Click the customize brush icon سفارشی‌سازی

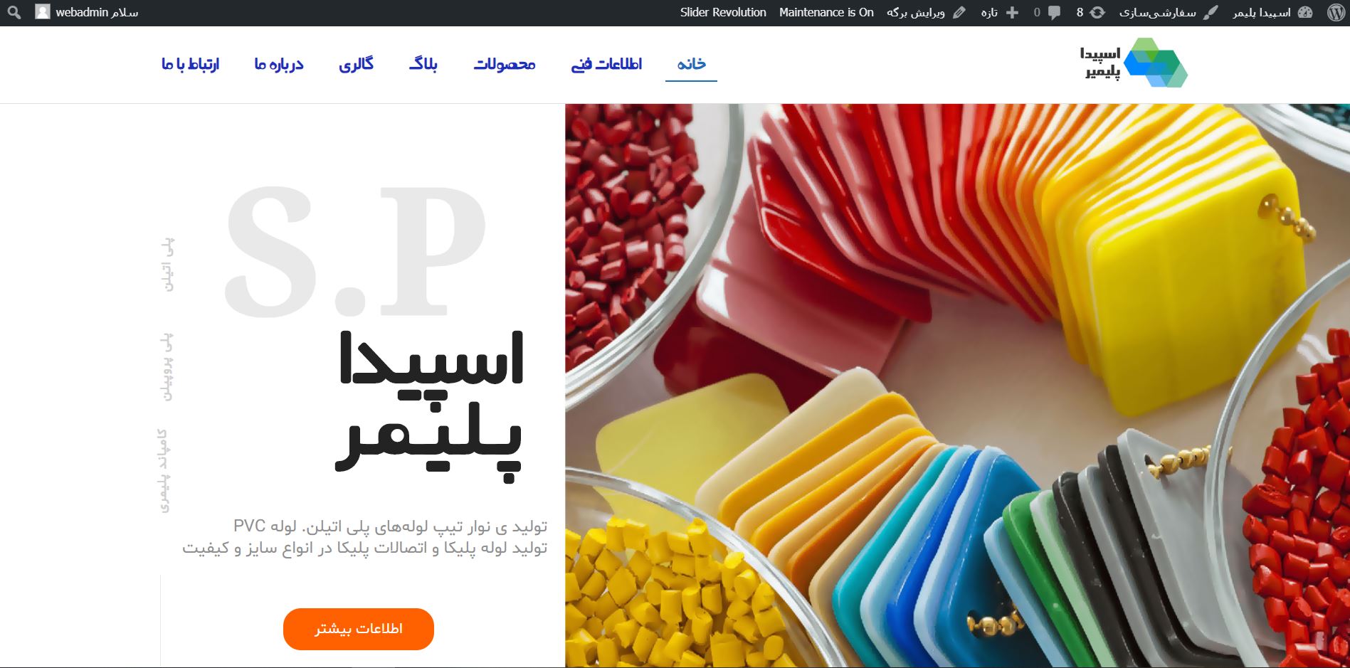1211,12
